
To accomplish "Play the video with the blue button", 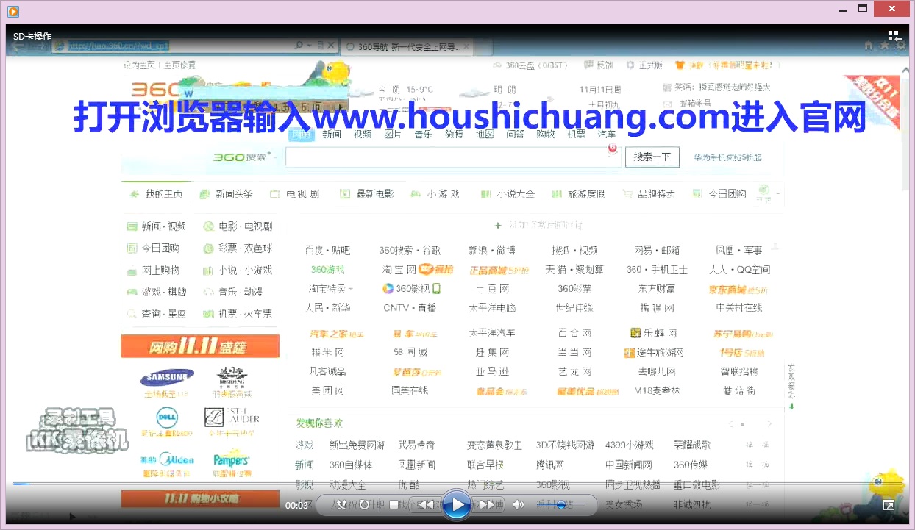I will pyautogui.click(x=457, y=504).
